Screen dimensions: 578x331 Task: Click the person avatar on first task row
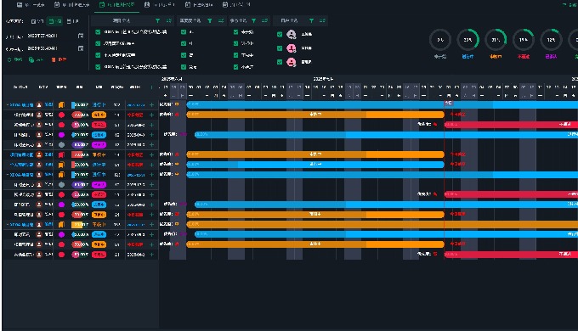(x=39, y=105)
